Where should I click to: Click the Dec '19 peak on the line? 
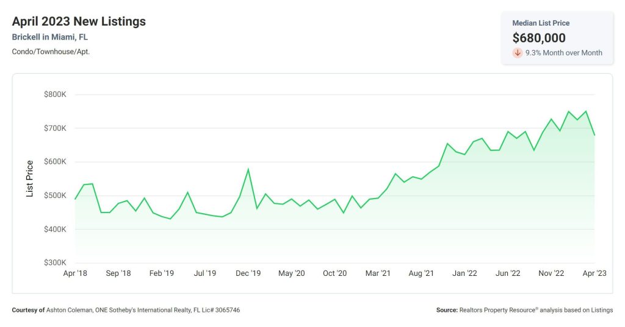tap(248, 169)
